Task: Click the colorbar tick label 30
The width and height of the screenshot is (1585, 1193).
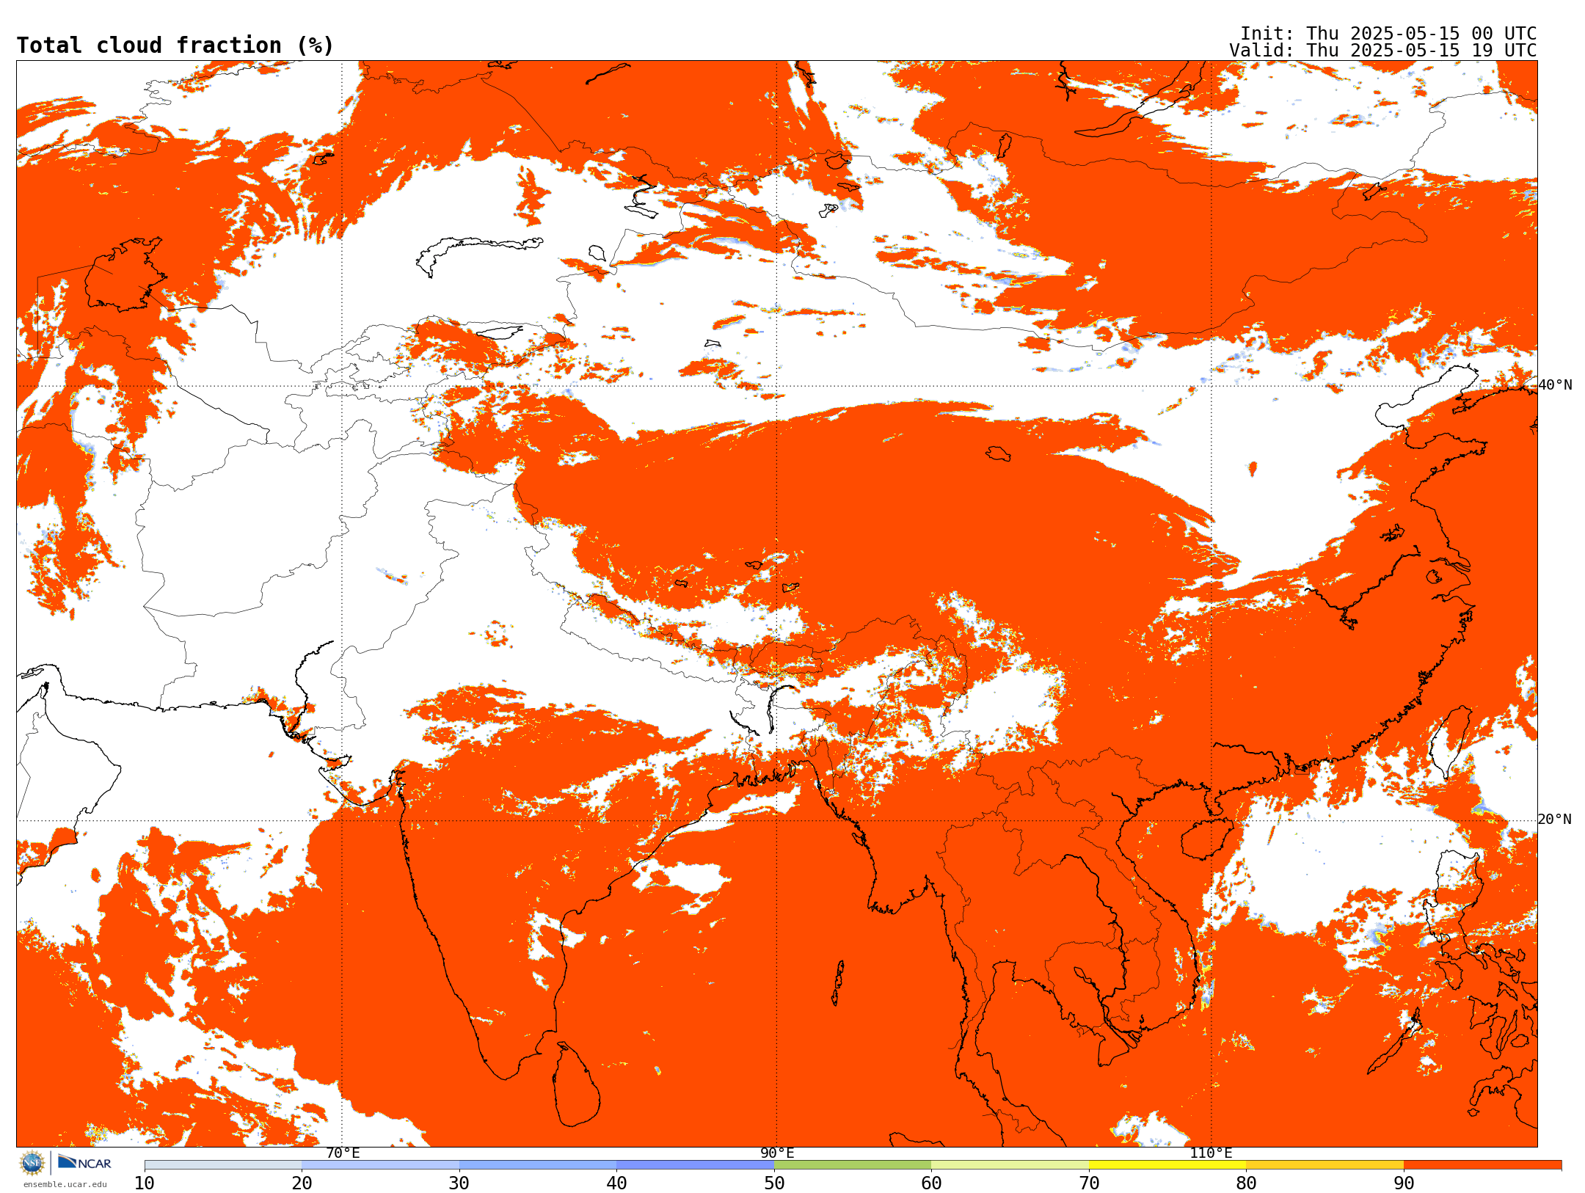Action: [x=459, y=1183]
